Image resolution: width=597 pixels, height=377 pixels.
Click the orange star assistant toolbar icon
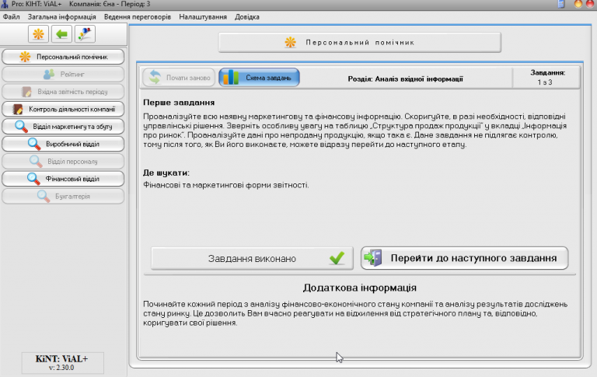point(38,34)
